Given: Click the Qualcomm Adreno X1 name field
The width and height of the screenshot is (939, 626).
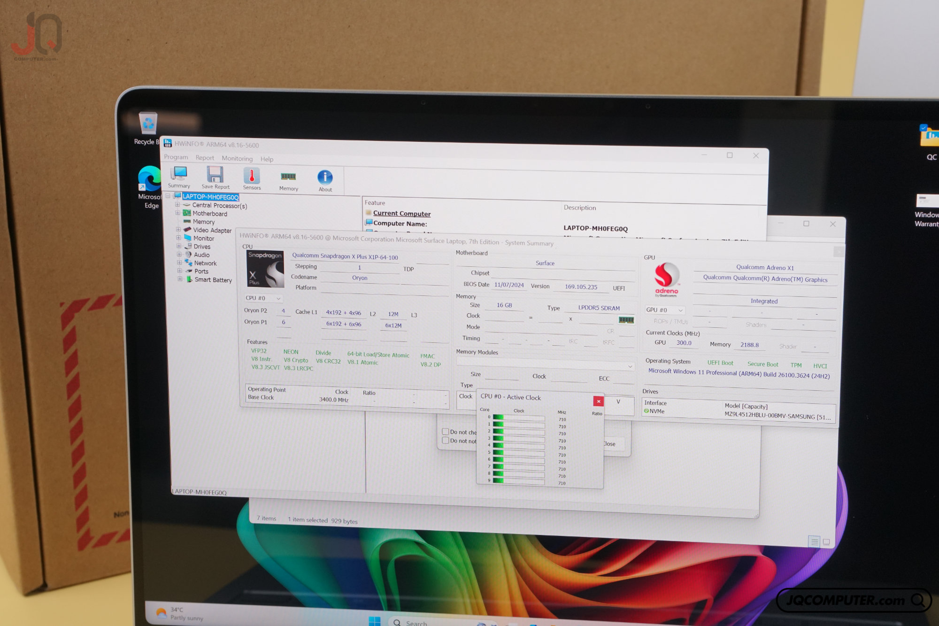Looking at the screenshot, I should tap(765, 268).
